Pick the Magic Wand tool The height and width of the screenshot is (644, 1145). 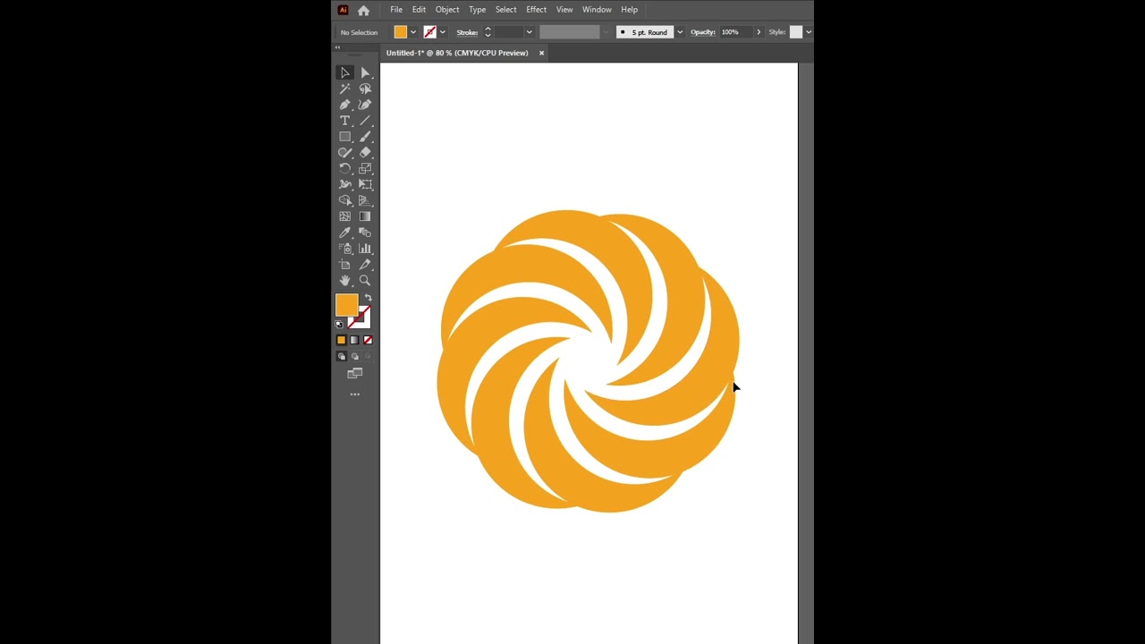point(345,89)
